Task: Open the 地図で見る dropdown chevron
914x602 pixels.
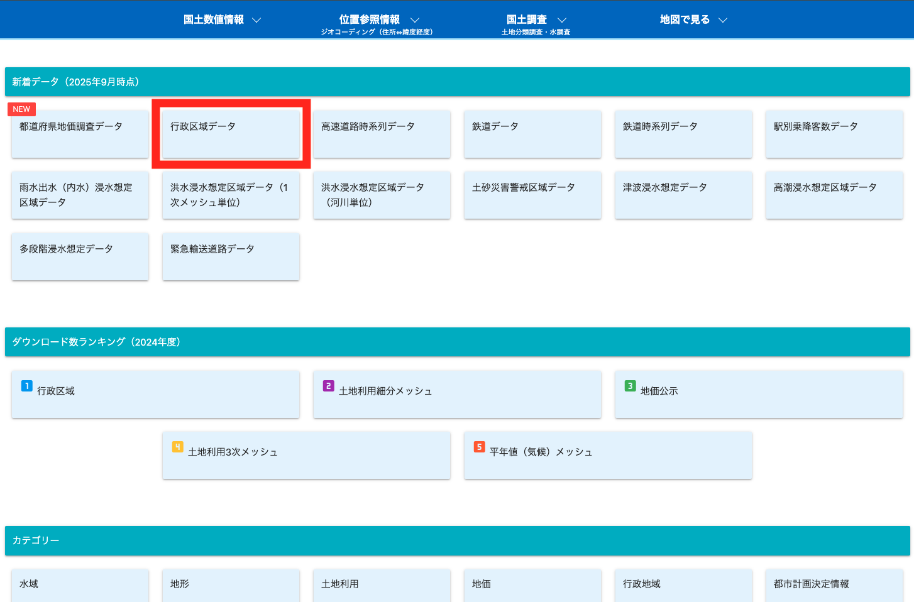Action: pyautogui.click(x=723, y=20)
